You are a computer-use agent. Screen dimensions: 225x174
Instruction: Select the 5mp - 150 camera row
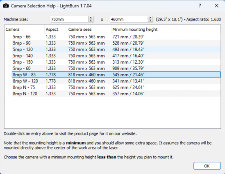pyautogui.click(x=116, y=62)
